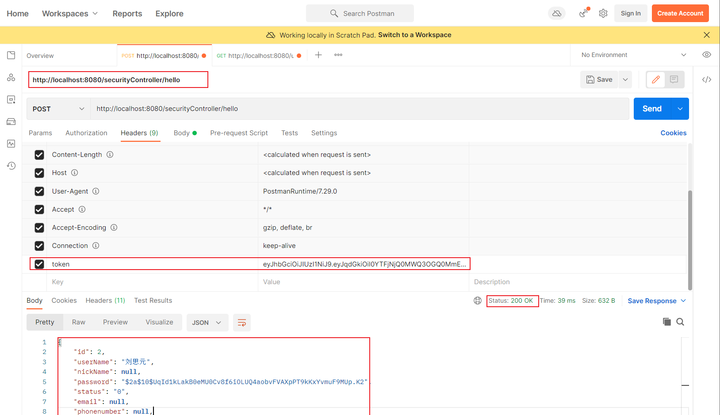Click the request URL field
The width and height of the screenshot is (720, 415).
tap(360, 109)
